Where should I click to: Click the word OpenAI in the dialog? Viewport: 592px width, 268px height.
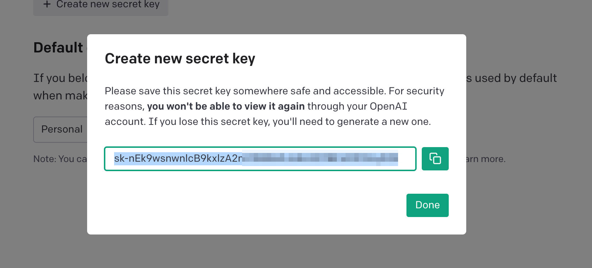coord(388,106)
